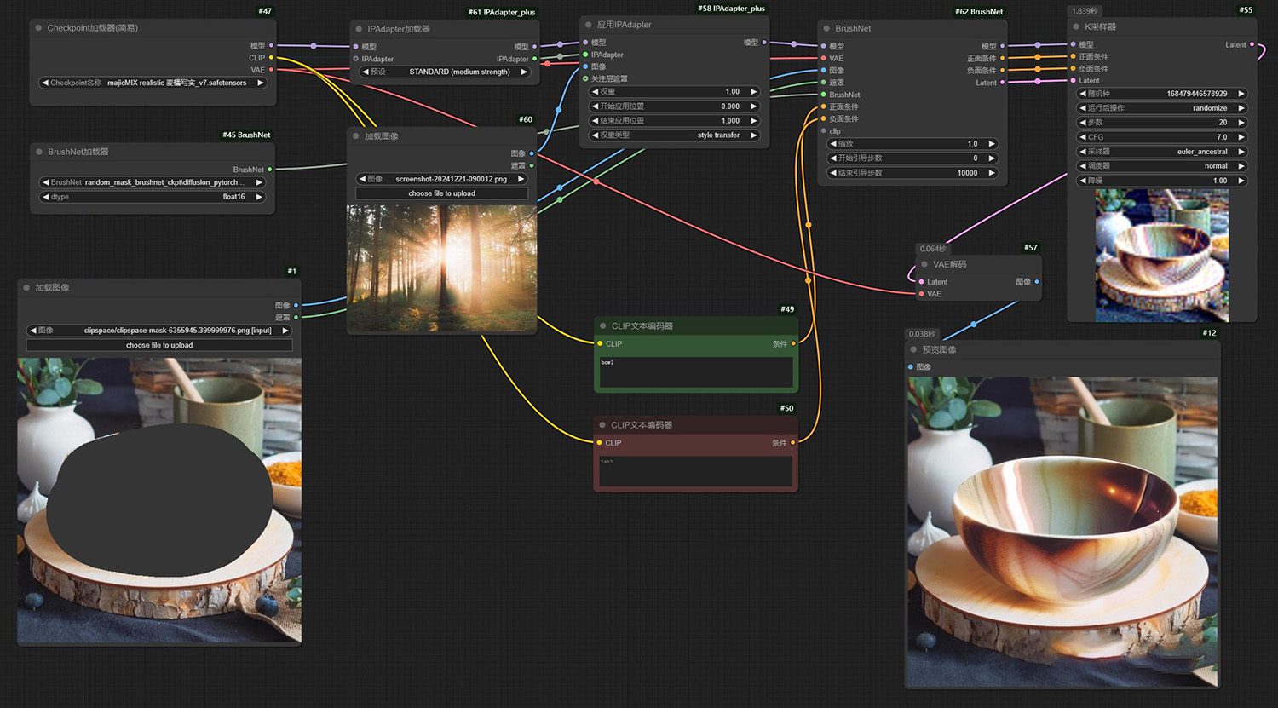Open the Checkpoint名称 model dropdown
This screenshot has width=1278, height=708.
tap(153, 83)
